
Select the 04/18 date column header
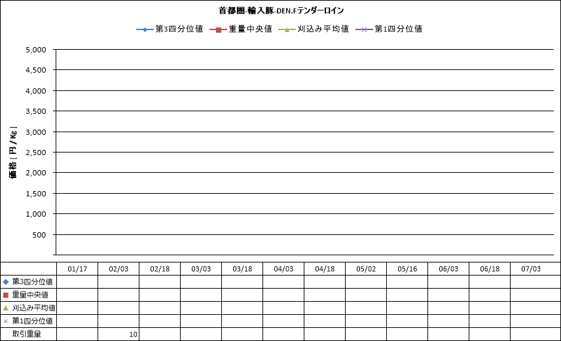(x=325, y=269)
